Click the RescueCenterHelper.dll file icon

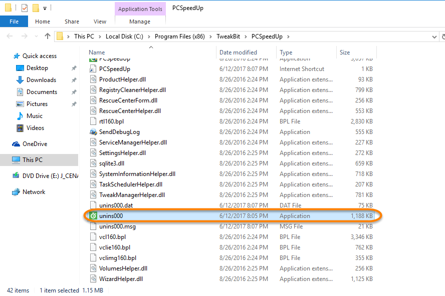pos(93,111)
